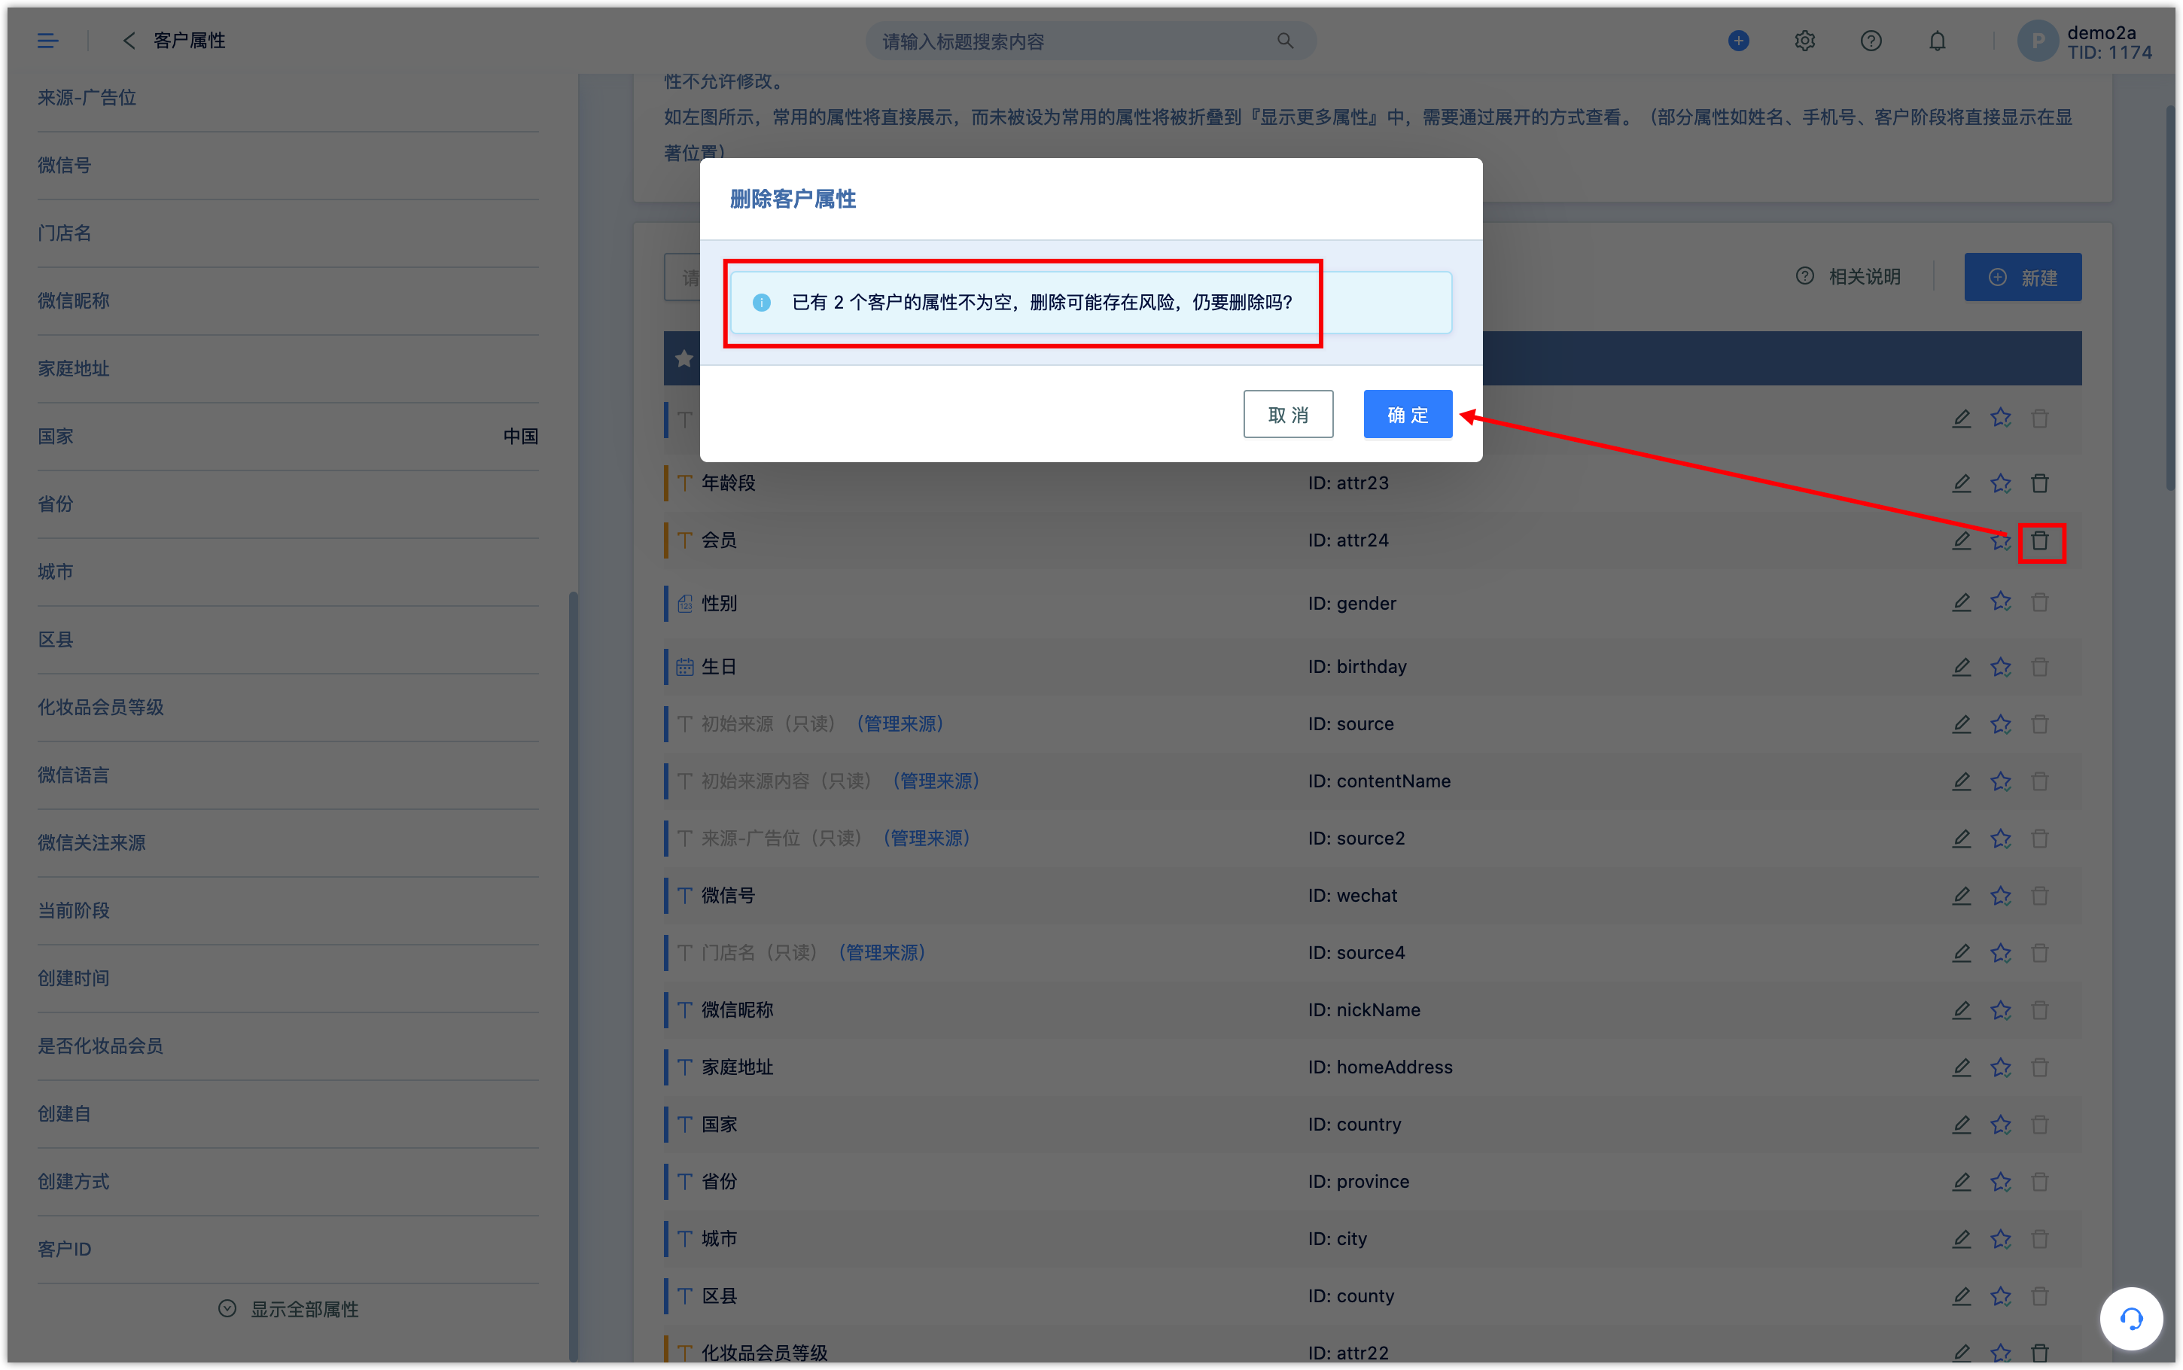Image resolution: width=2183 pixels, height=1370 pixels.
Task: Delete the 年龄段 attribute
Action: [x=2039, y=483]
